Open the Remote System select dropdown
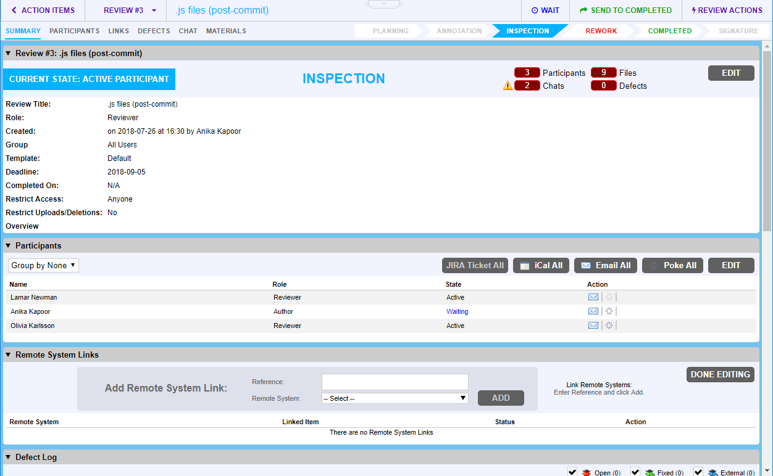 (x=395, y=398)
